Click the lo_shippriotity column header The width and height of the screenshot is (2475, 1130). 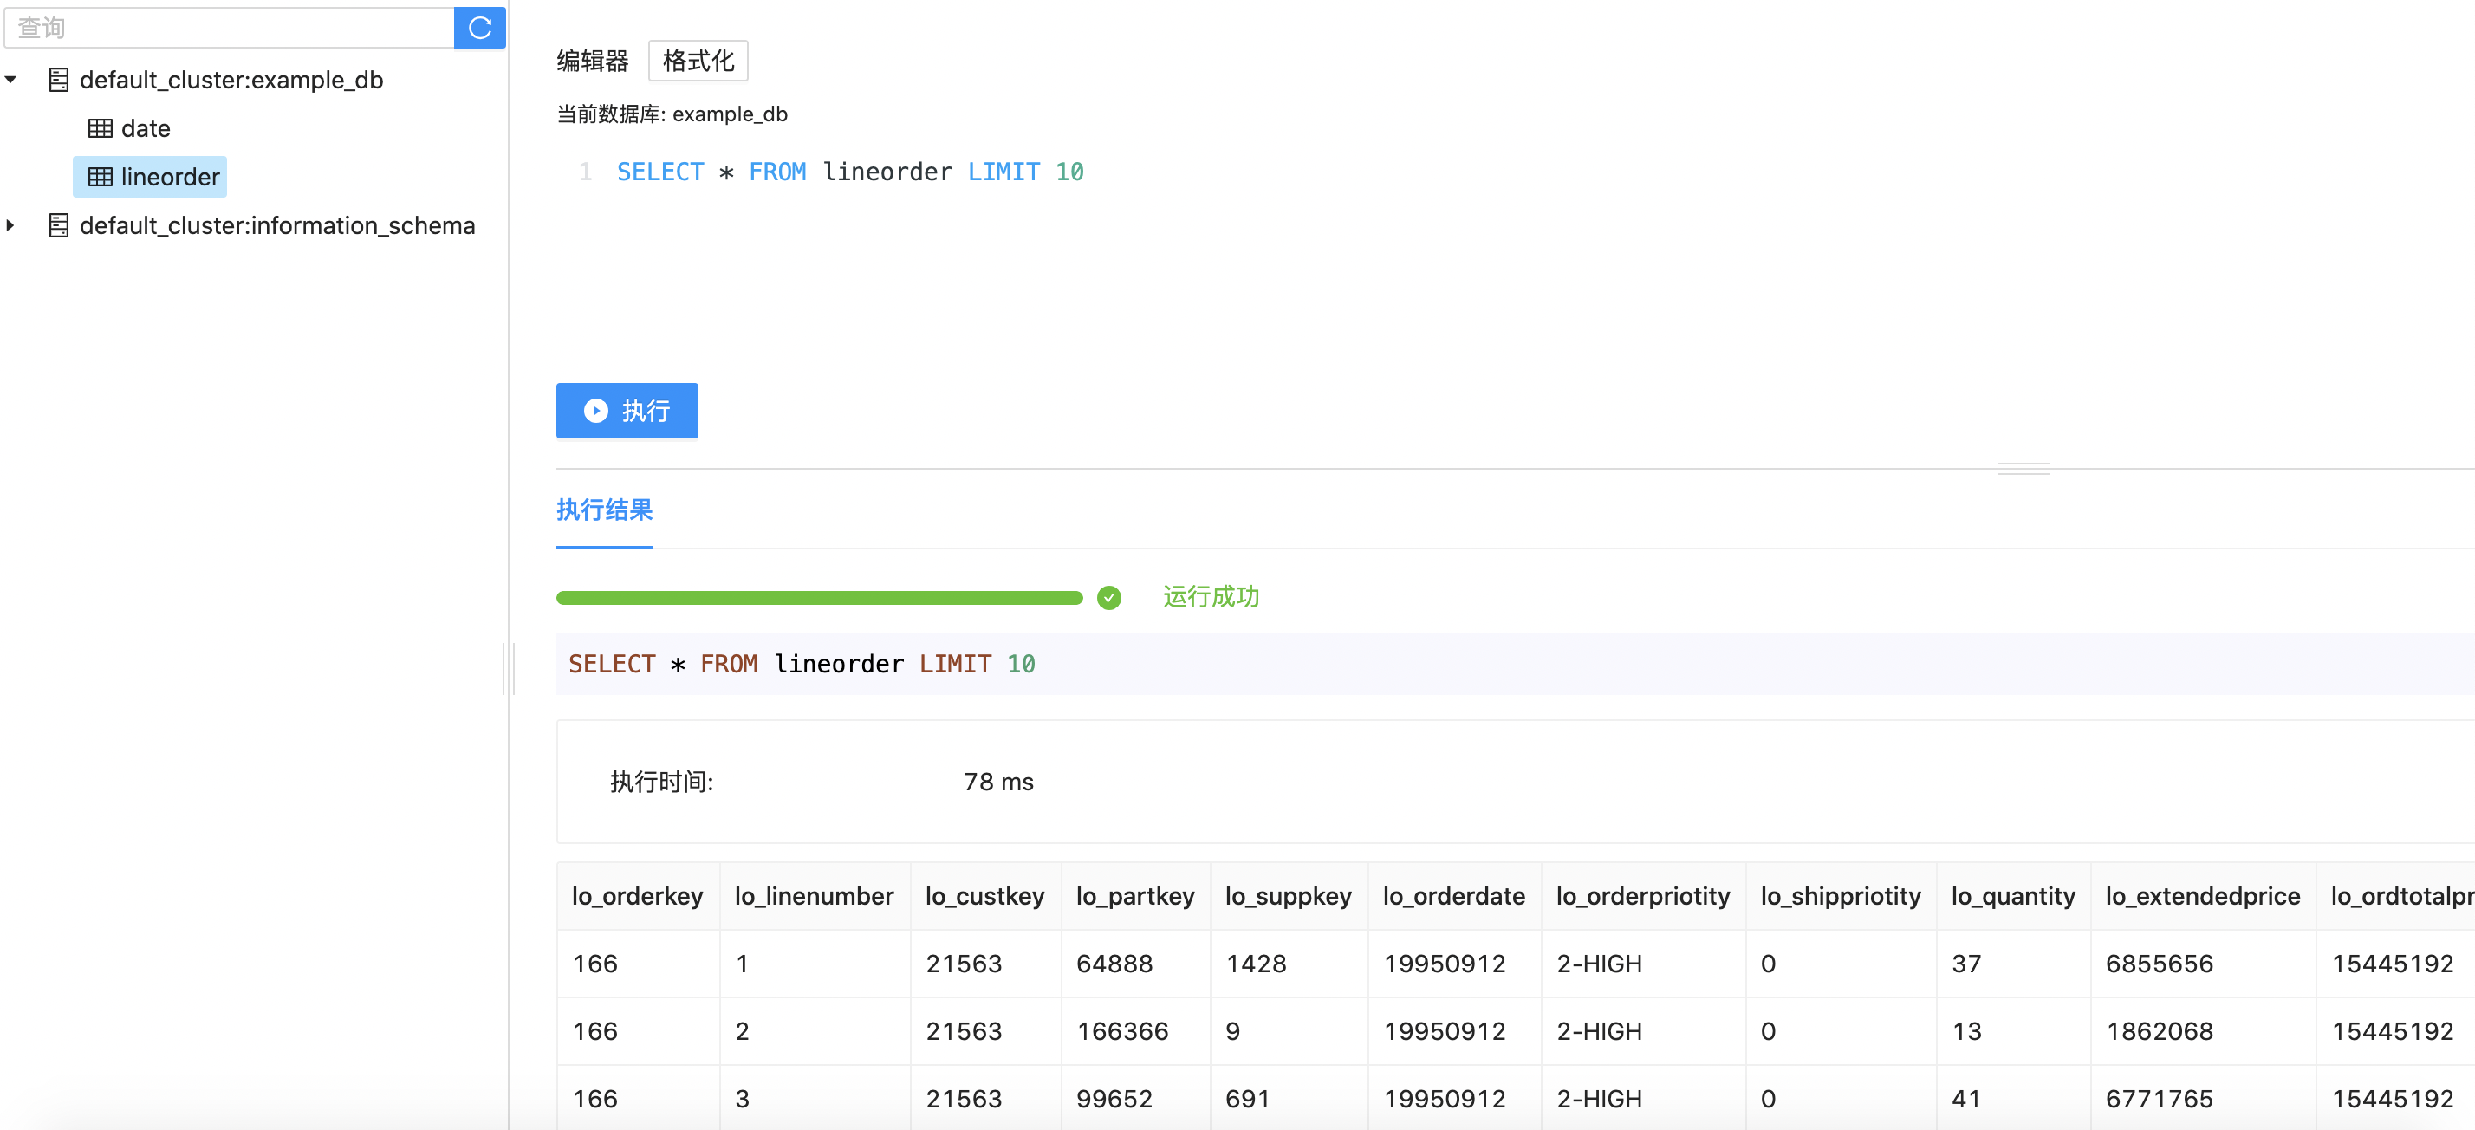pyautogui.click(x=1840, y=897)
